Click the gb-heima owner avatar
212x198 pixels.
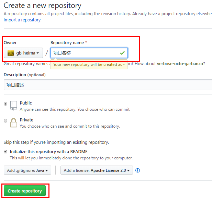(x=11, y=53)
